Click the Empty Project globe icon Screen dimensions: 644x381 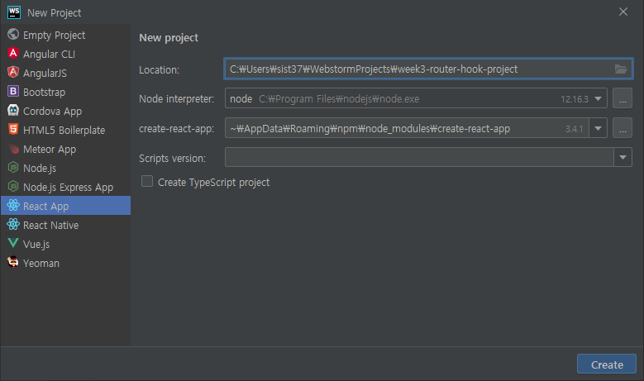13,34
